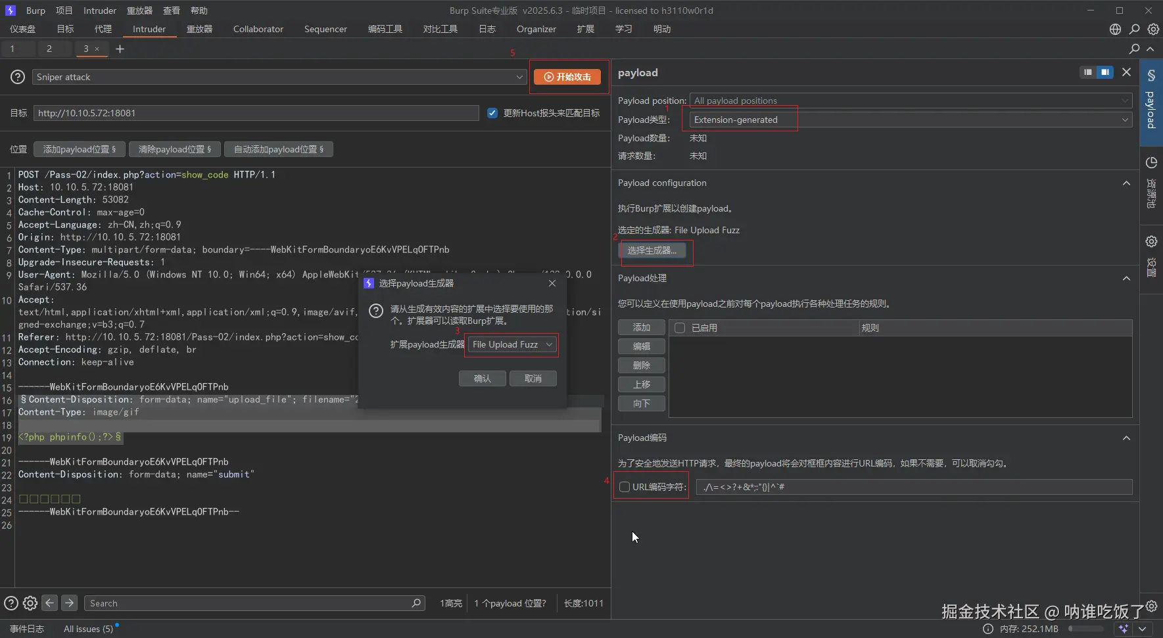The height and width of the screenshot is (638, 1163).
Task: Open attack type help question icon
Action: 18,77
